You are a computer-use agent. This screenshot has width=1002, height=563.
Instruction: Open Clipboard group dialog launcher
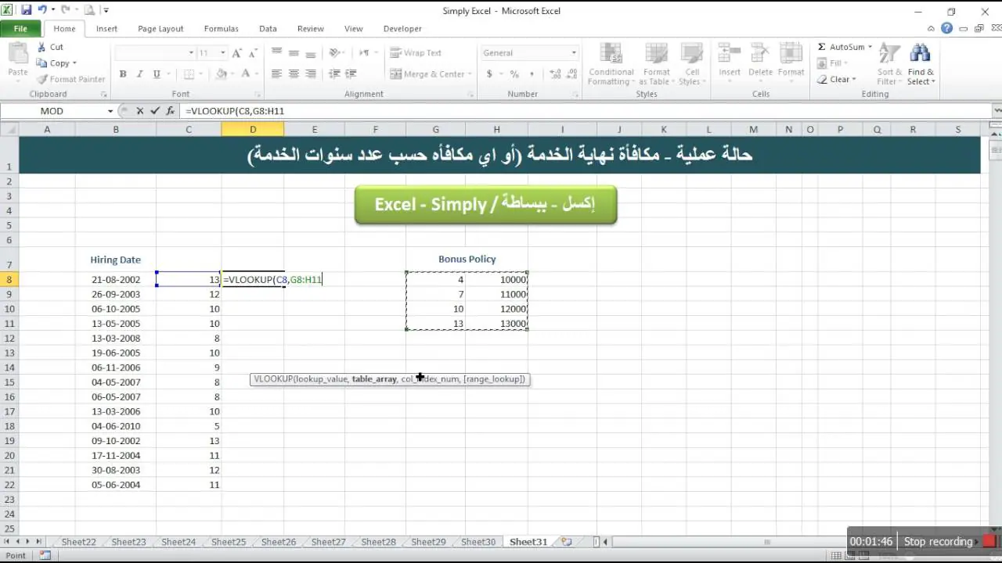103,94
